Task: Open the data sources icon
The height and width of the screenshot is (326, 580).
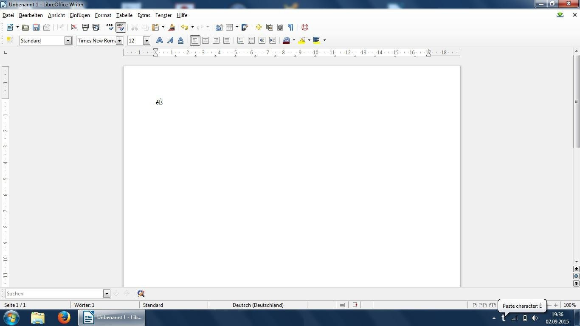Action: [x=280, y=27]
